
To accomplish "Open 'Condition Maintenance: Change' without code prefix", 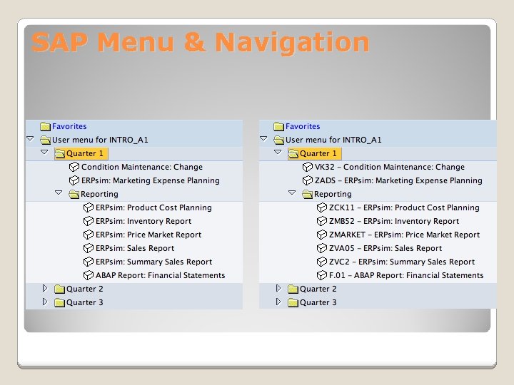I will click(x=142, y=167).
